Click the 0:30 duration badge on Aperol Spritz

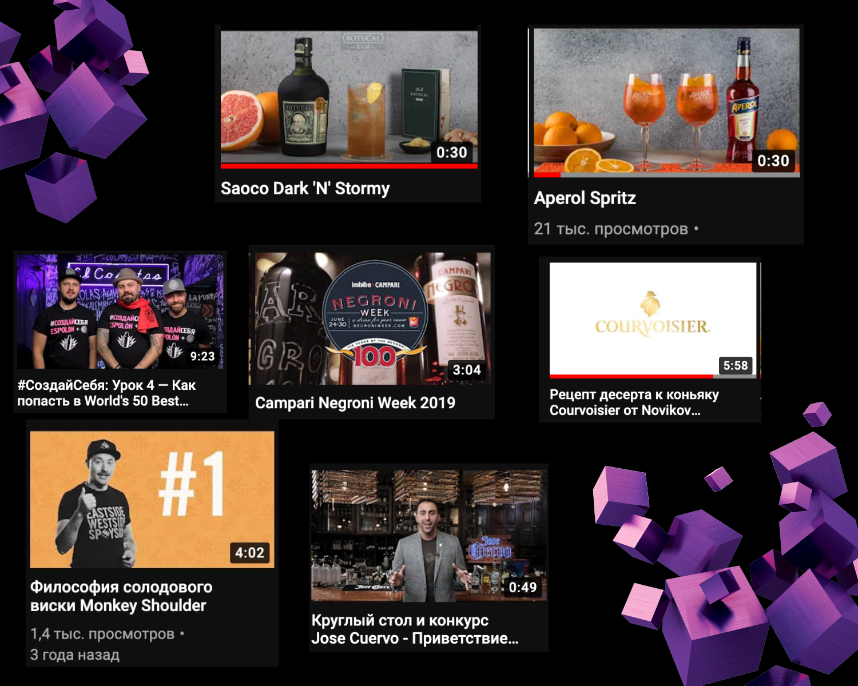tap(773, 161)
